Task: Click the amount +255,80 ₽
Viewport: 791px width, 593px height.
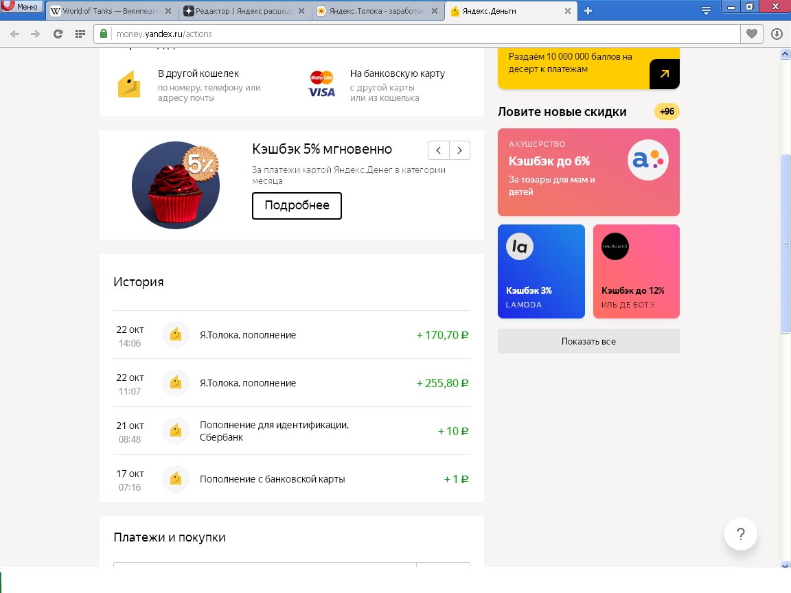Action: coord(442,383)
